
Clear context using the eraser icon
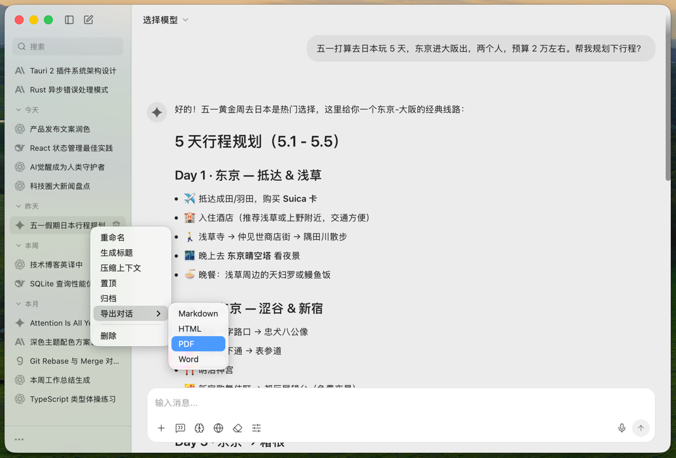point(237,428)
